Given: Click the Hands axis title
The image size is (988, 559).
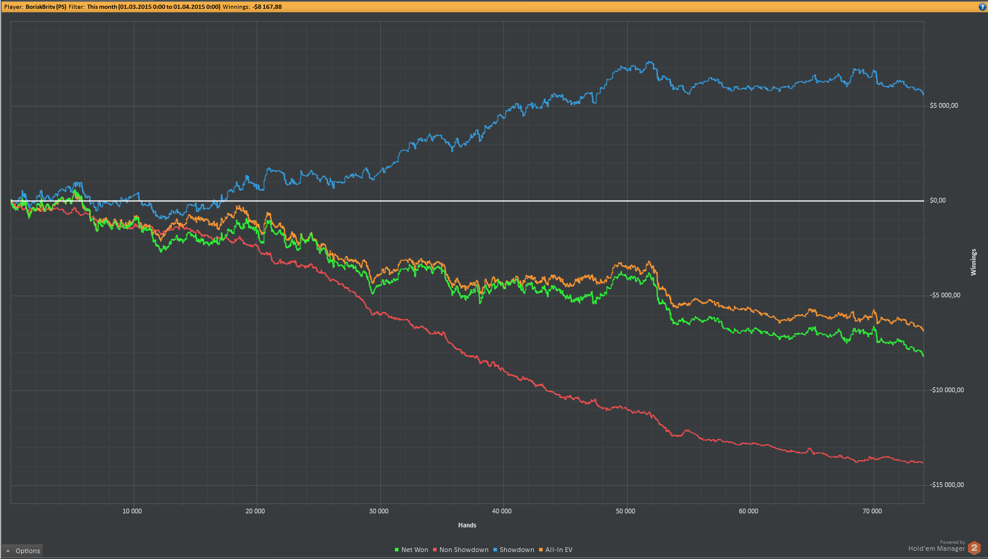Looking at the screenshot, I should tap(467, 526).
